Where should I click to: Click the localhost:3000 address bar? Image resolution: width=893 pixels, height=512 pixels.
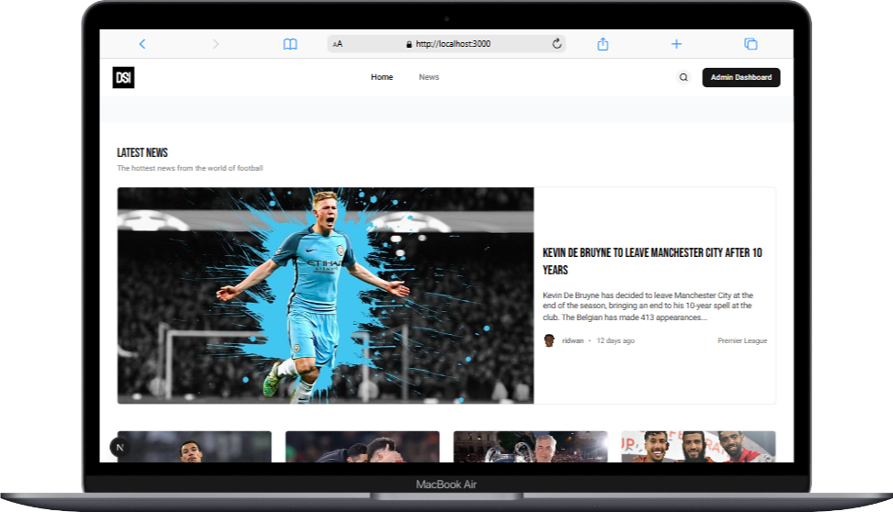tap(446, 44)
